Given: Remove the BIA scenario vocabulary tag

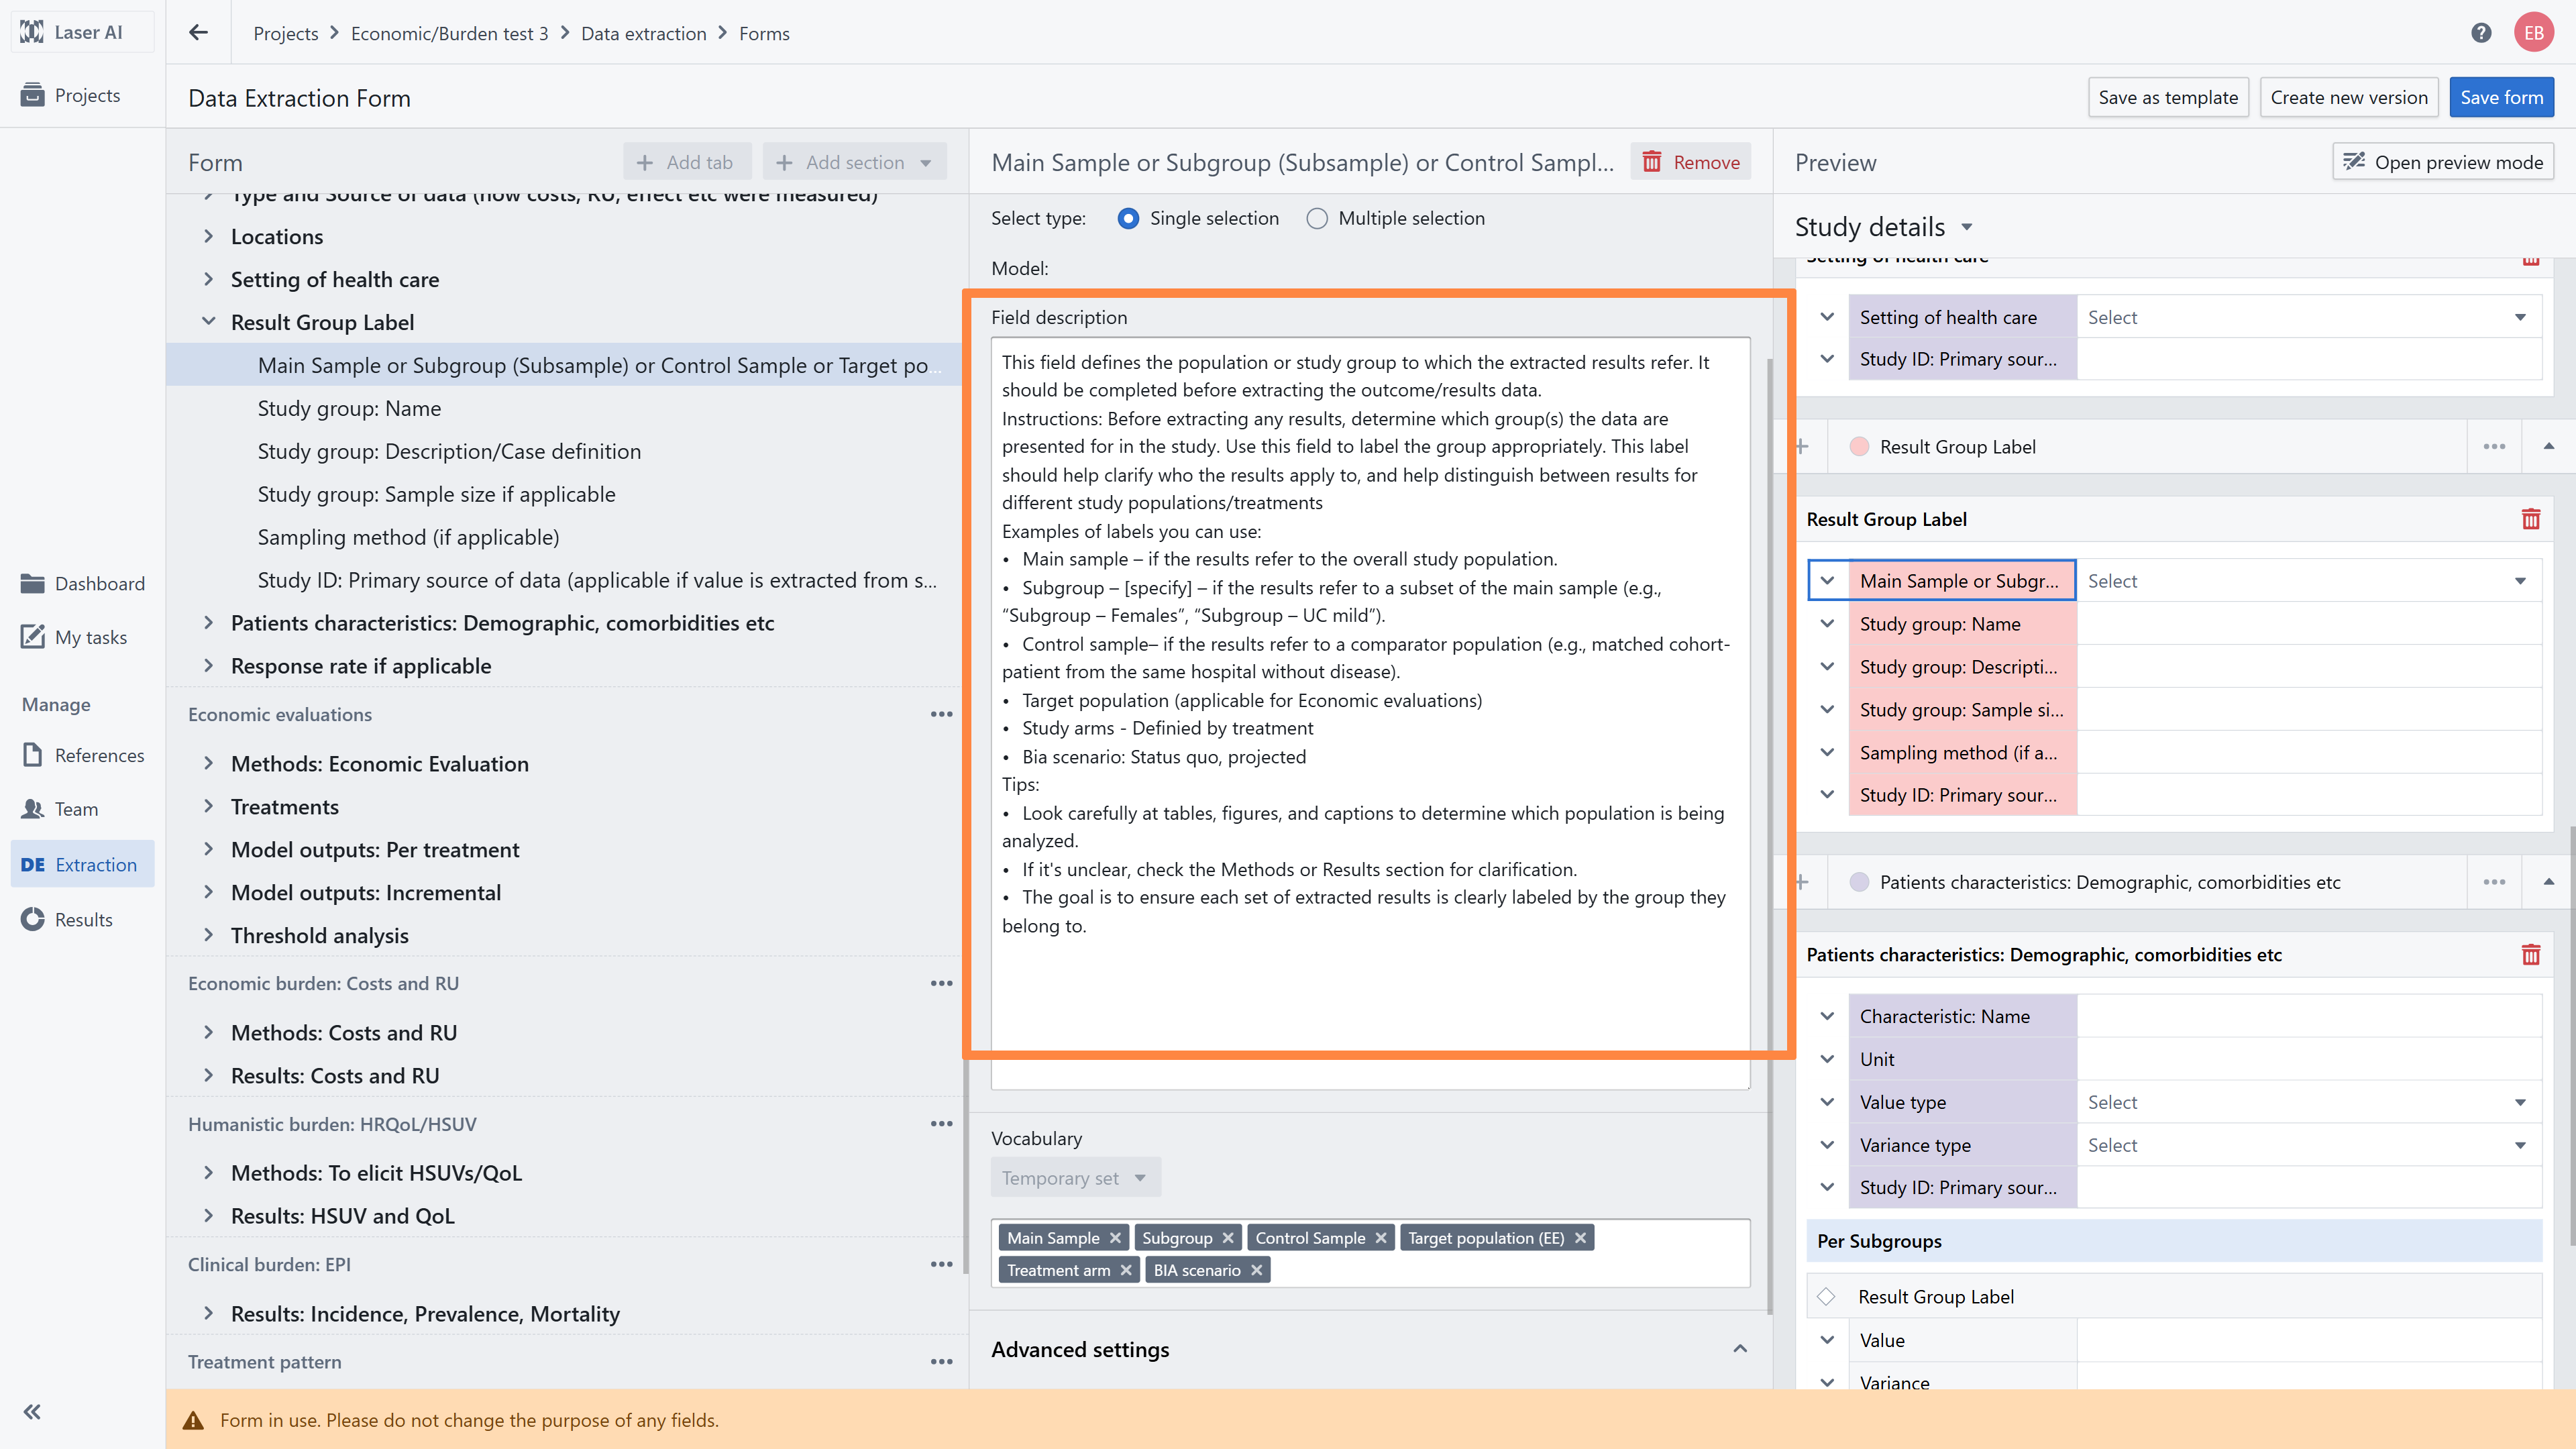Looking at the screenshot, I should point(1257,1270).
